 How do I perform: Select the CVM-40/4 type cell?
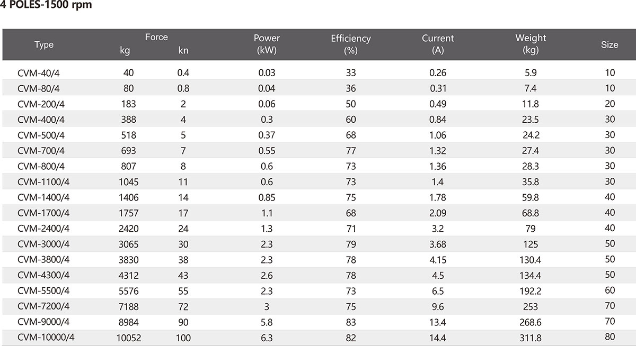pyautogui.click(x=42, y=73)
